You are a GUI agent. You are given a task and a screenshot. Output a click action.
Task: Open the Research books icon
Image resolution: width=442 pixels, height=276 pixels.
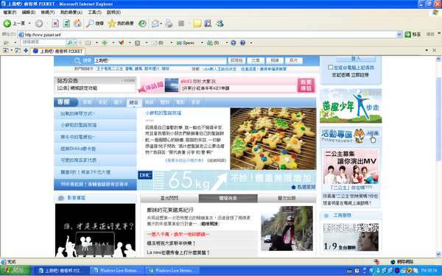208,24
